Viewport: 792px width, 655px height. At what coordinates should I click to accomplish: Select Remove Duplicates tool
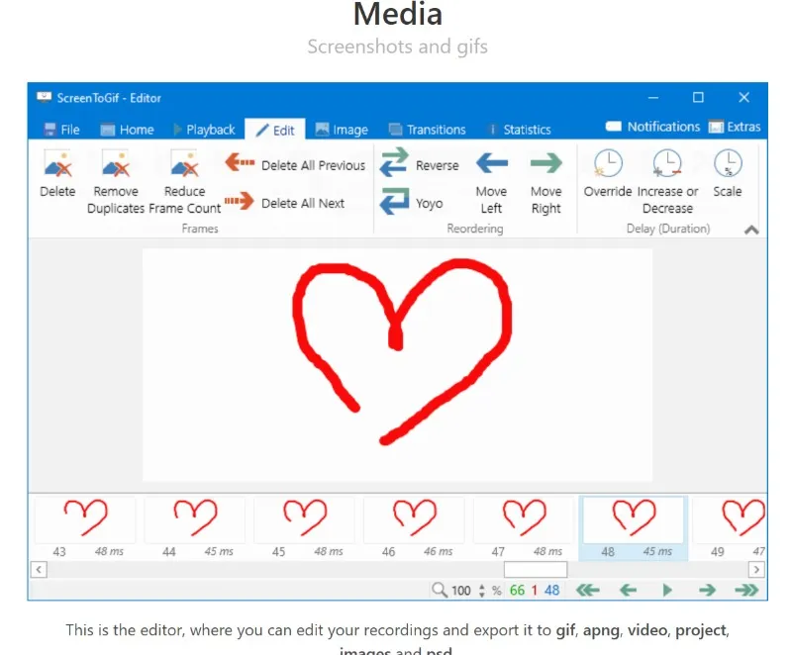pos(116,182)
